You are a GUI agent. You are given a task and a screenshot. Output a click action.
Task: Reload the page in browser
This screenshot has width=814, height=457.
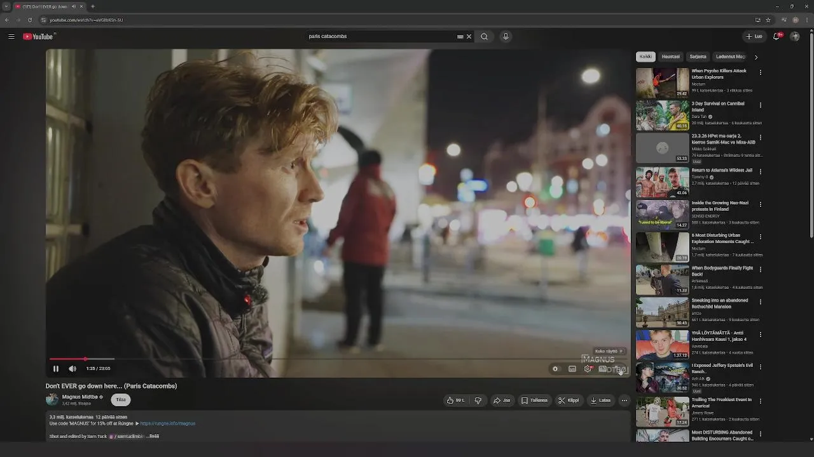(x=29, y=20)
